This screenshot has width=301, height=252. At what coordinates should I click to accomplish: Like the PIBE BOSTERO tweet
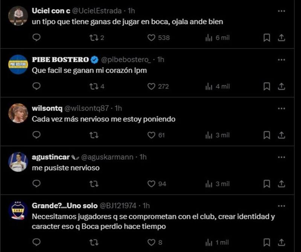pyautogui.click(x=151, y=86)
